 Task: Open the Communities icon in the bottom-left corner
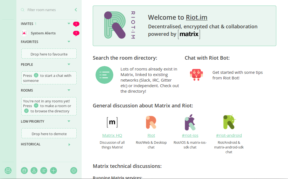8,170
